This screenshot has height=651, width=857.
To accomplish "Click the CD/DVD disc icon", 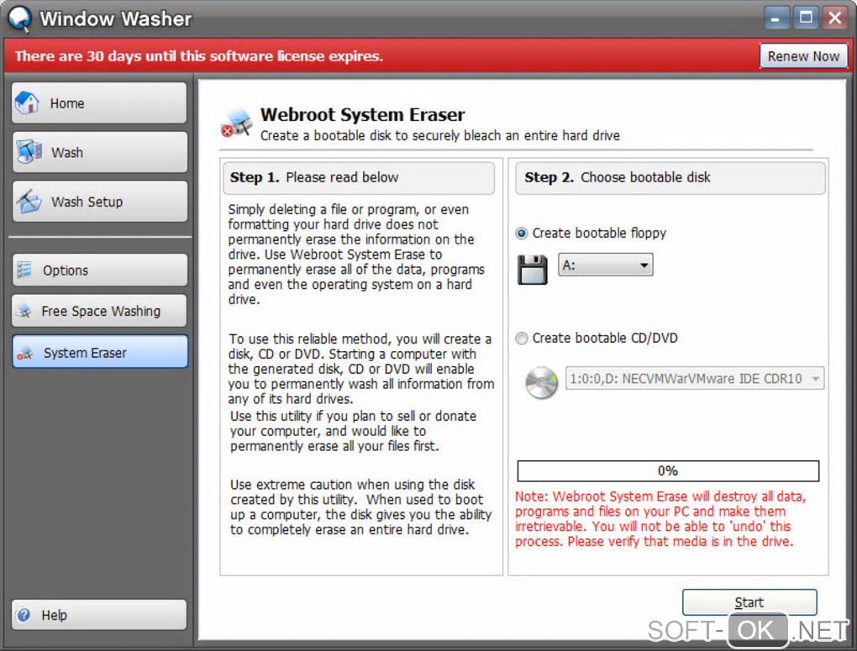I will [x=541, y=382].
